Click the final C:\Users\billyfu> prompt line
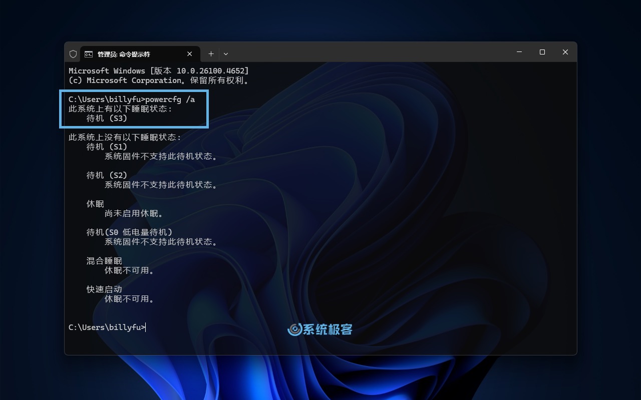The width and height of the screenshot is (641, 400). pyautogui.click(x=107, y=327)
